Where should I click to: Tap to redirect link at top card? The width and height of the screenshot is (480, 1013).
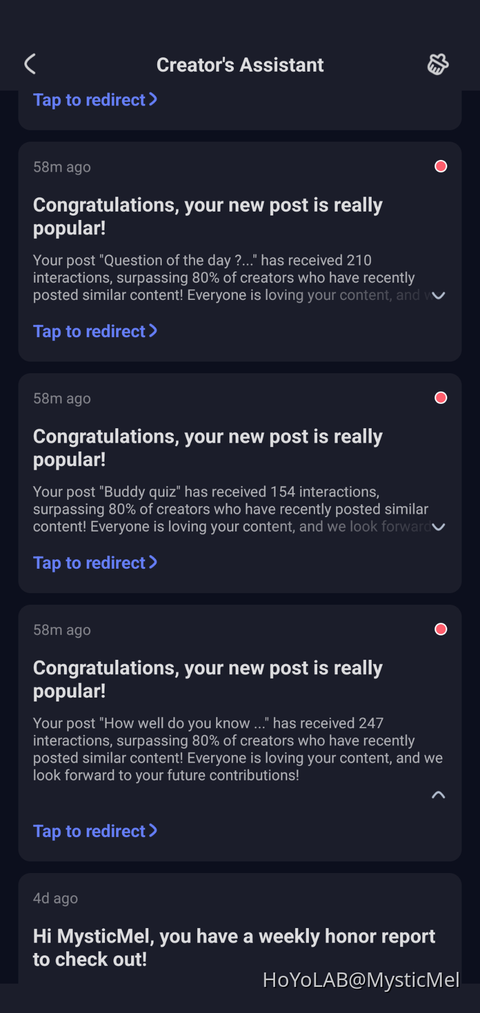95,100
